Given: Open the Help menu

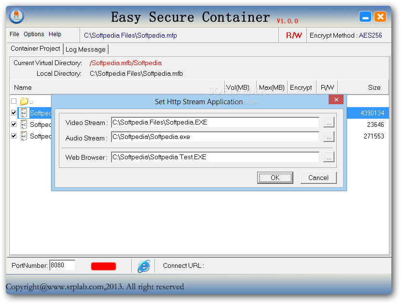Looking at the screenshot, I should point(55,34).
